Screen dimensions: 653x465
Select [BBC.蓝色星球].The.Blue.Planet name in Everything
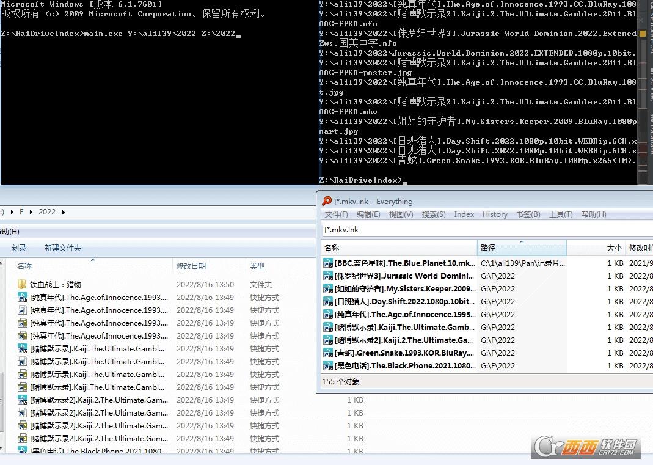point(404,263)
